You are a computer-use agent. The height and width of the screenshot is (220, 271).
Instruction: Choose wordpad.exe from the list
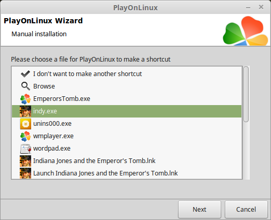tap(52, 149)
